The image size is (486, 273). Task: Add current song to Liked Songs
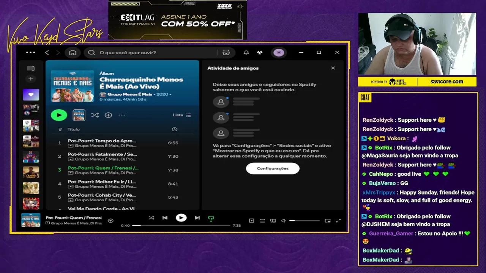click(110, 220)
